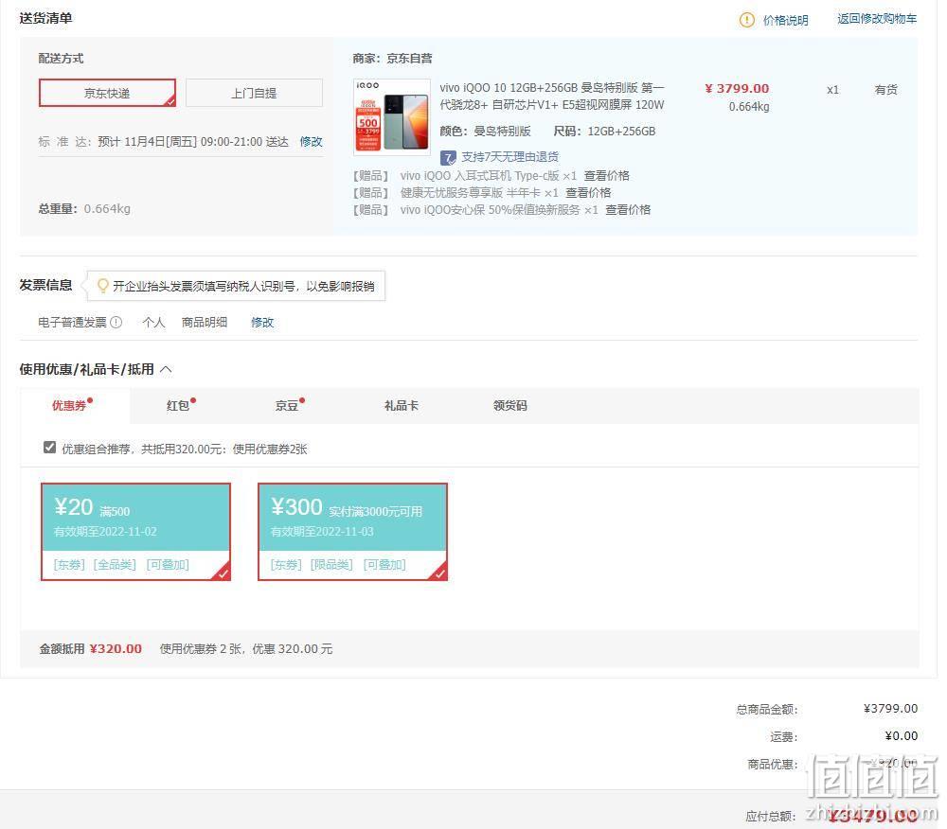View price of iQOO安心保 gift
This screenshot has width=947, height=829.
[628, 209]
